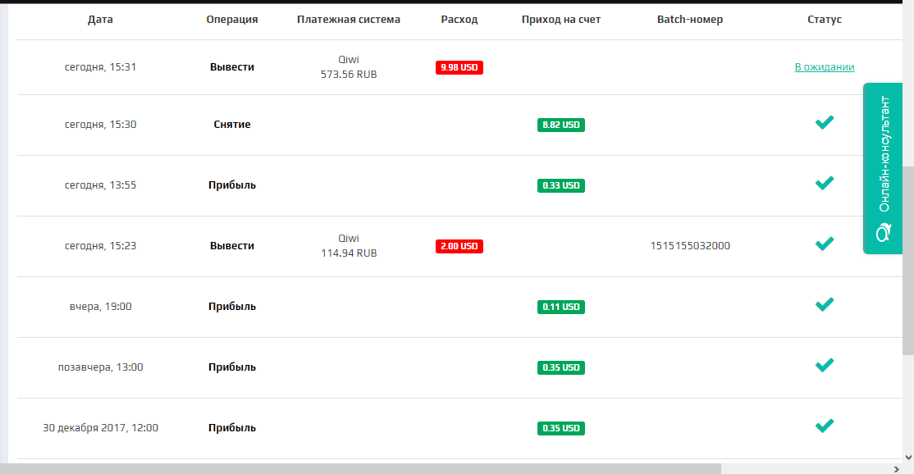Click checkmark in позавчера 13:00 row
This screenshot has width=914, height=474.
(825, 365)
